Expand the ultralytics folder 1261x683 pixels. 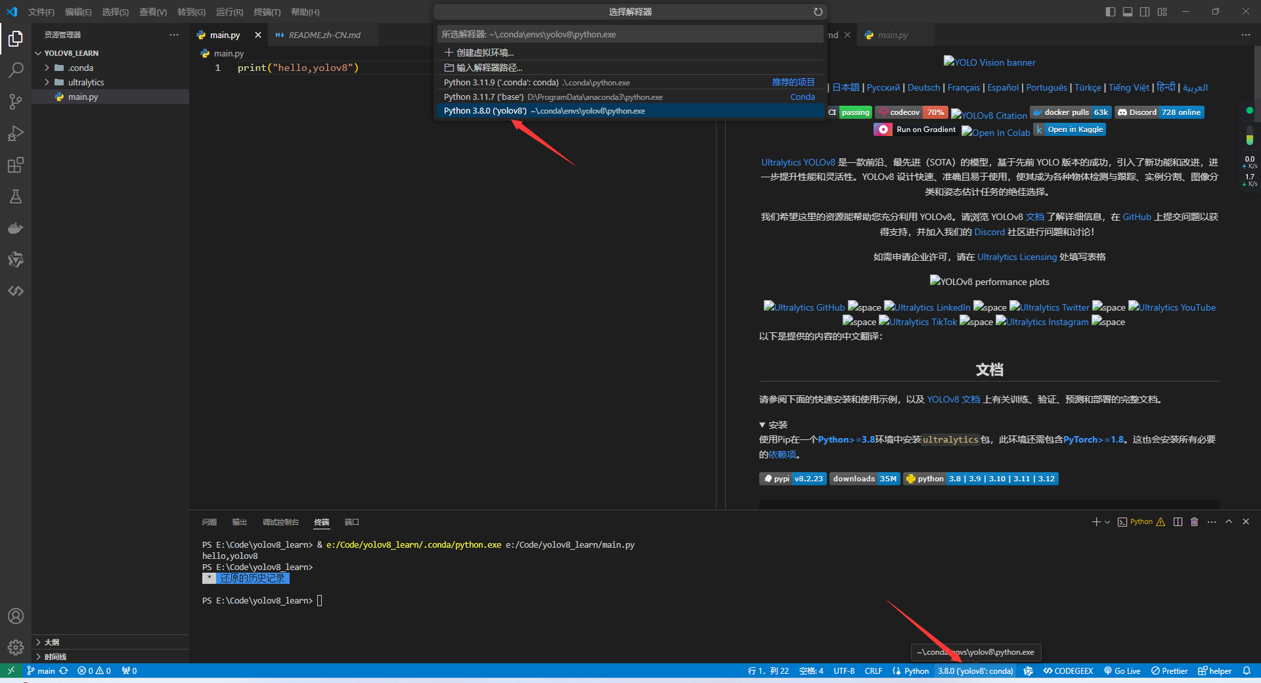47,82
